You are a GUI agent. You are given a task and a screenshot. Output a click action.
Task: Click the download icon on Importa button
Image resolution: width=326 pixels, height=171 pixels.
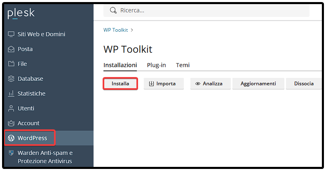pos(151,84)
